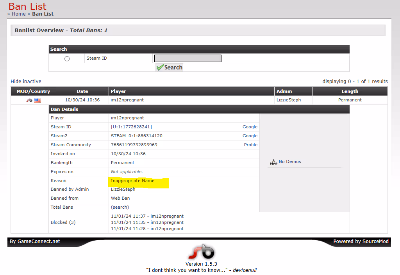
Task: Click the MOD/Country column header
Action: point(34,91)
